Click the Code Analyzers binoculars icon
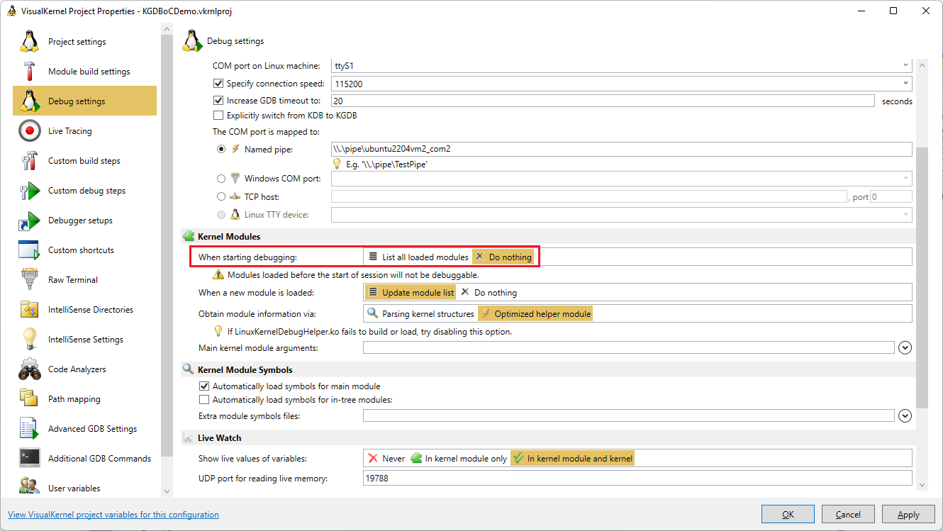The height and width of the screenshot is (531, 943). [x=29, y=369]
